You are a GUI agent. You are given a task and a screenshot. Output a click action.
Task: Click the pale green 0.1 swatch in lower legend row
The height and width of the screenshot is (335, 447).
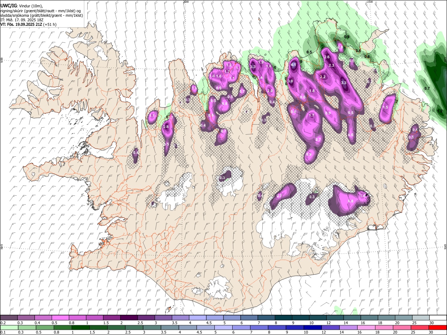pyautogui.click(x=9, y=327)
